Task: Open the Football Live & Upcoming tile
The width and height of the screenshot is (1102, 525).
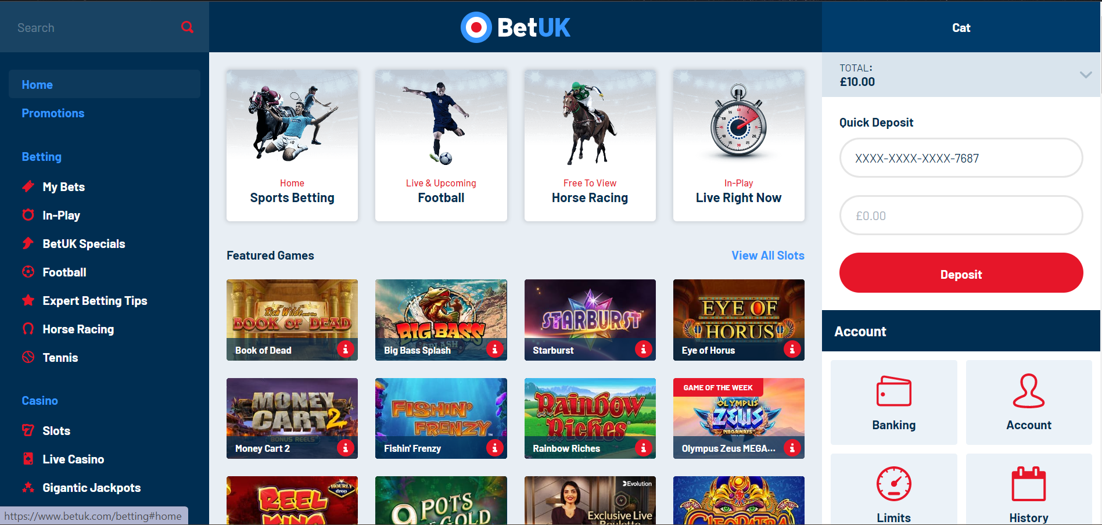Action: tap(441, 146)
